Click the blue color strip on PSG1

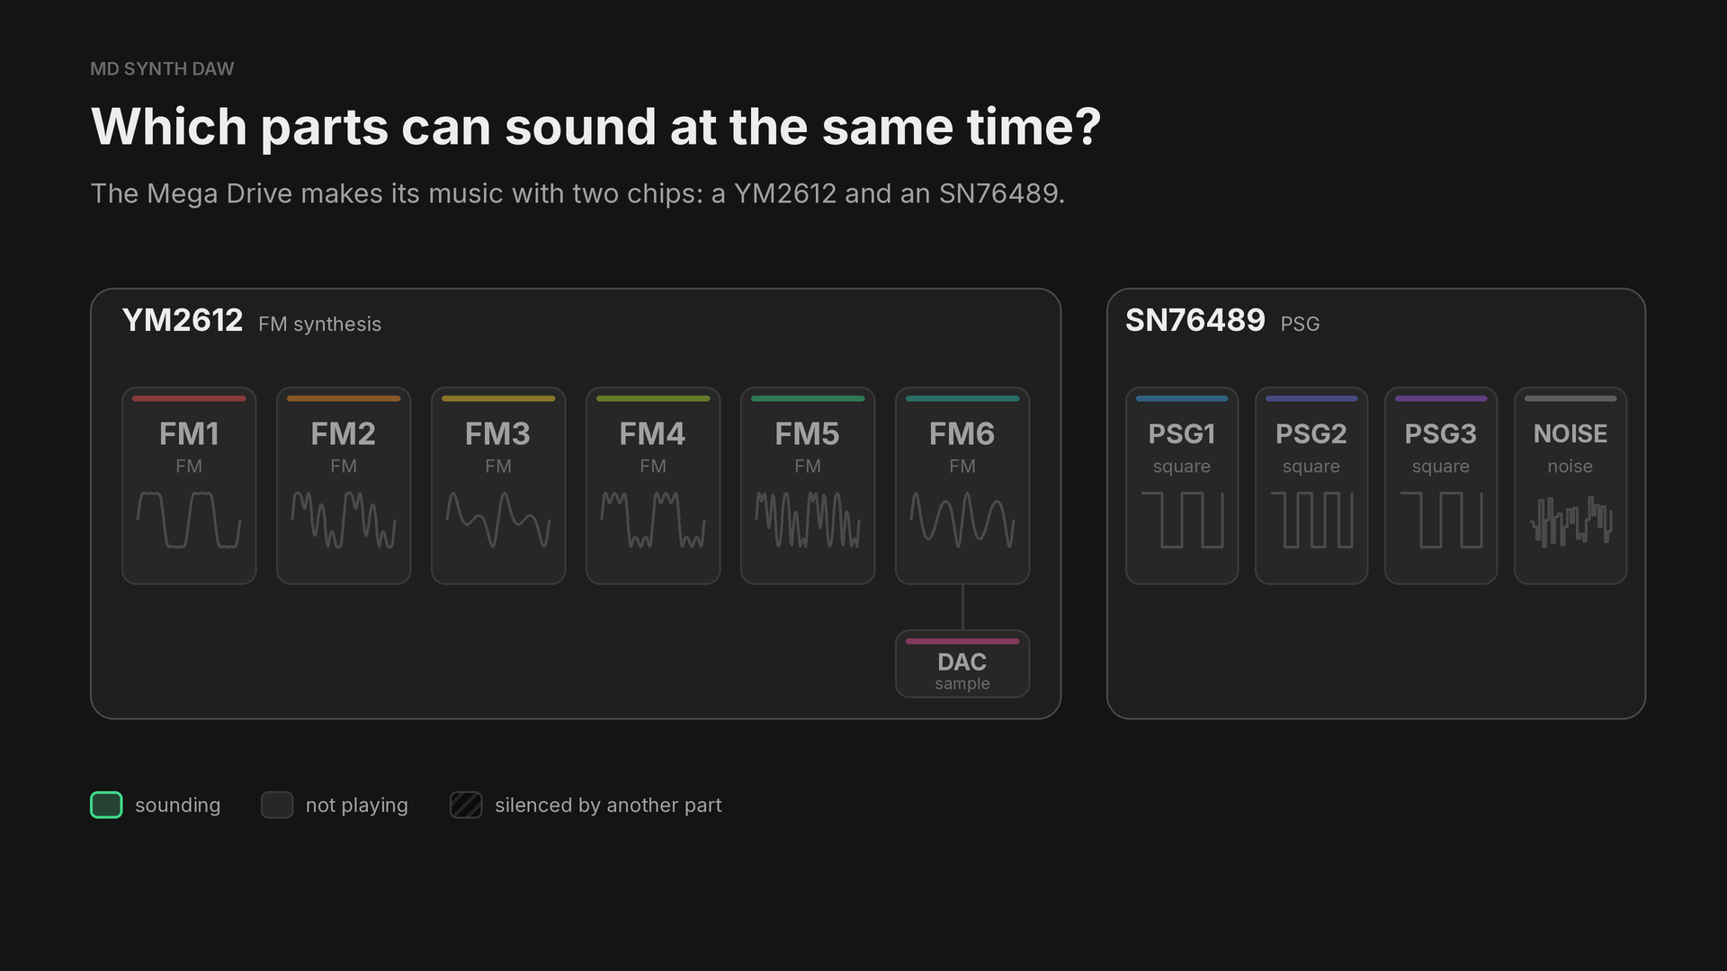(x=1182, y=398)
